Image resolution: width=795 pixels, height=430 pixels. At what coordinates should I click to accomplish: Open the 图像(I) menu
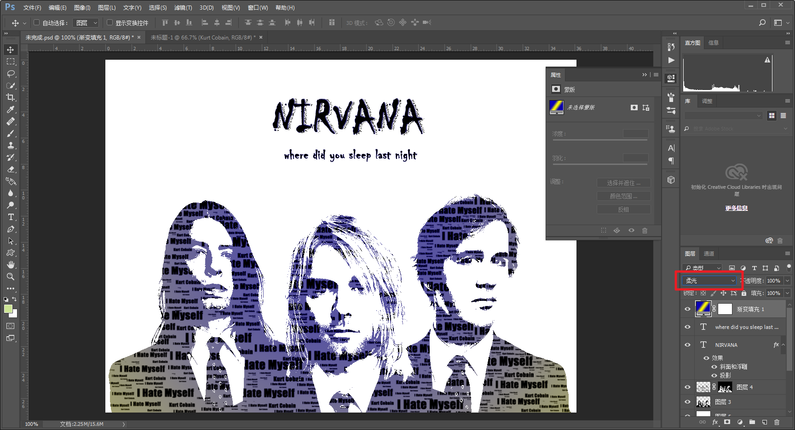[x=82, y=8]
